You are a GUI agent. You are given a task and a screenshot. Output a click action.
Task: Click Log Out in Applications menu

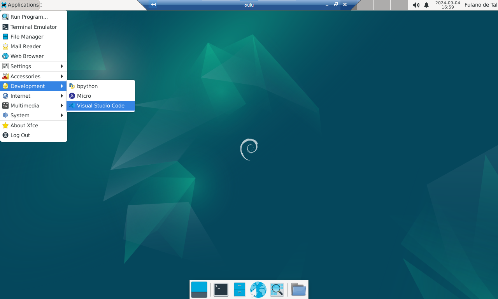[x=20, y=135]
